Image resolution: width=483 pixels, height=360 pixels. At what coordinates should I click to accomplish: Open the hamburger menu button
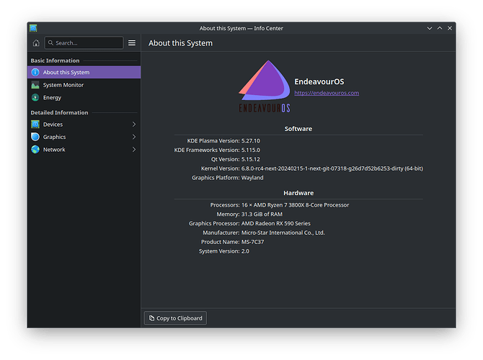(x=132, y=42)
